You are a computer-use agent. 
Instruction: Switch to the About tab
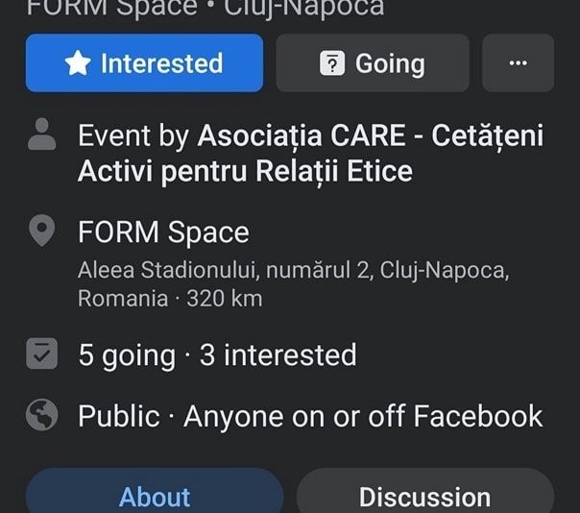click(155, 492)
